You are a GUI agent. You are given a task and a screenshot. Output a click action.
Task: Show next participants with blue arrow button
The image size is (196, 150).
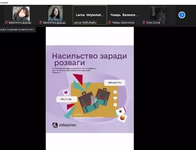tap(182, 15)
